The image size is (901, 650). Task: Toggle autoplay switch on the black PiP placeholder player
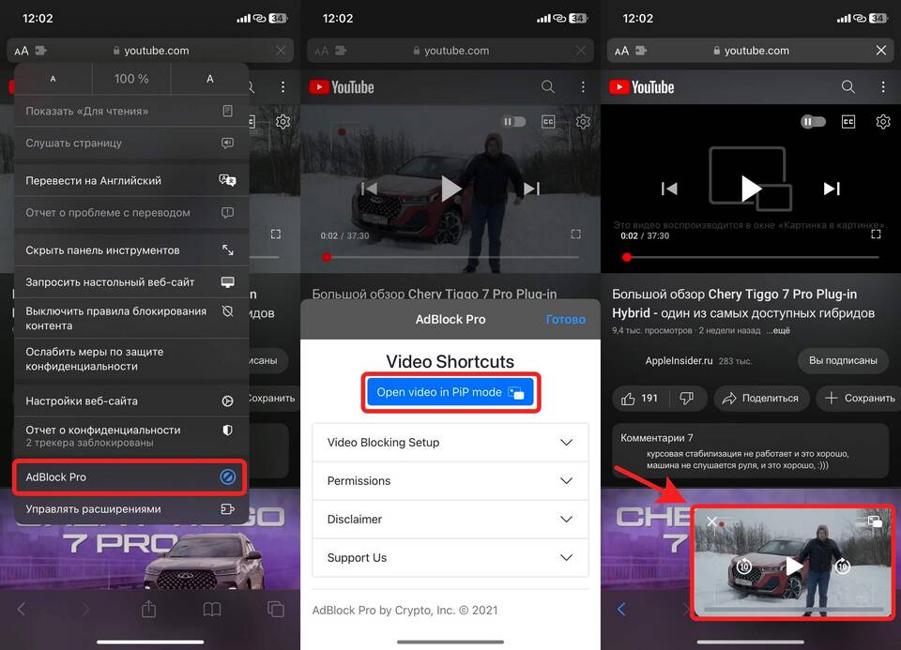coord(813,122)
